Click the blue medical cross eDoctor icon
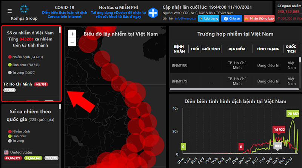Viewport: 302px width, 168px height. tap(153, 13)
